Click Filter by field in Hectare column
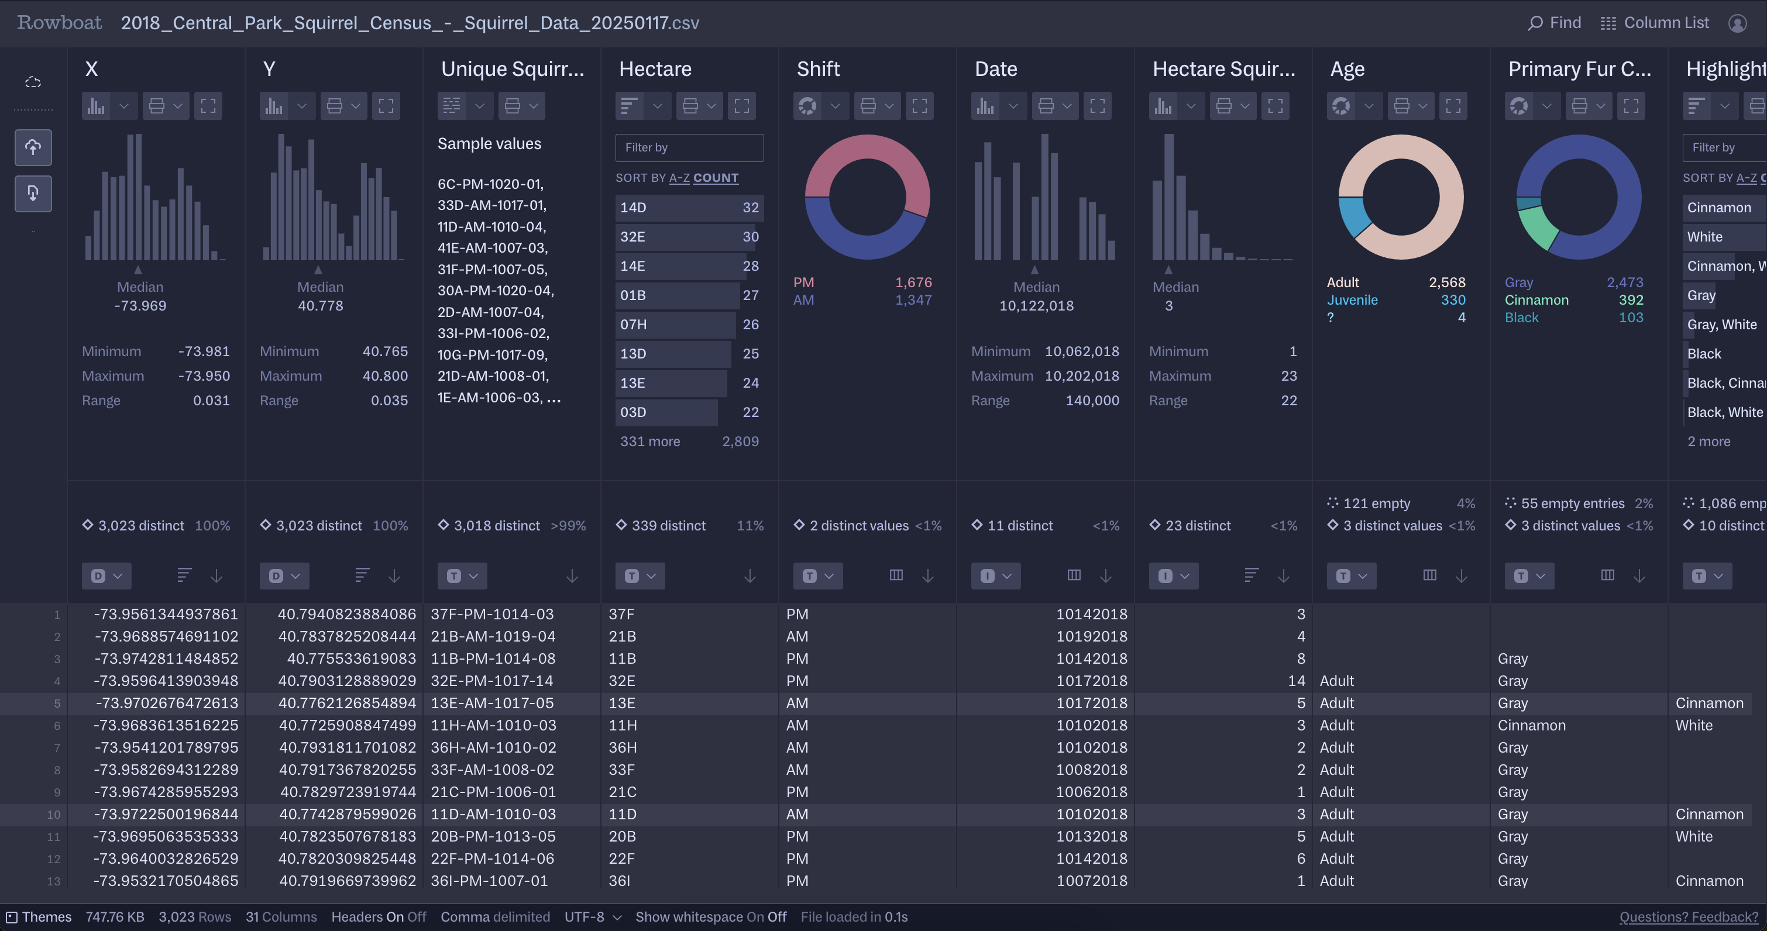 tap(689, 147)
